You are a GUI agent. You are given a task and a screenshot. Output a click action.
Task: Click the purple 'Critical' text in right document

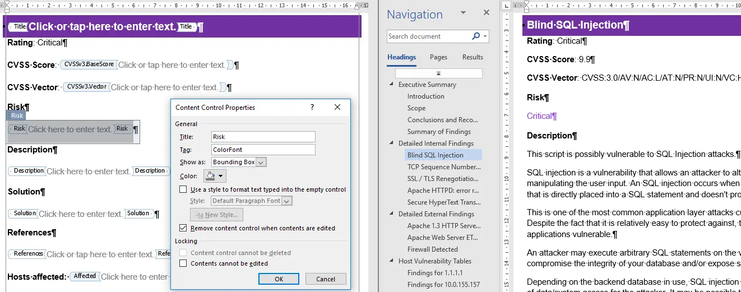pos(539,116)
